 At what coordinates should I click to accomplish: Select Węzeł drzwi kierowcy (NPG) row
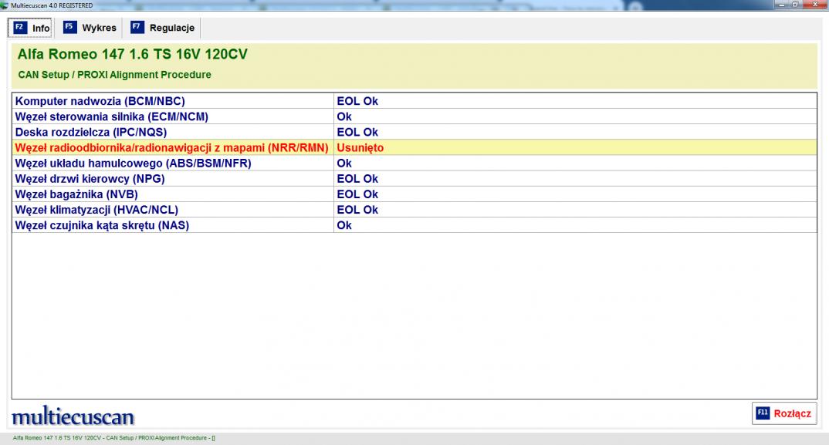(x=414, y=179)
